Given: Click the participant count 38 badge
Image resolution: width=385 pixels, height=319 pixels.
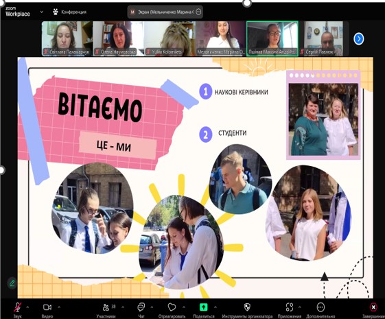Looking at the screenshot, I should [113, 306].
